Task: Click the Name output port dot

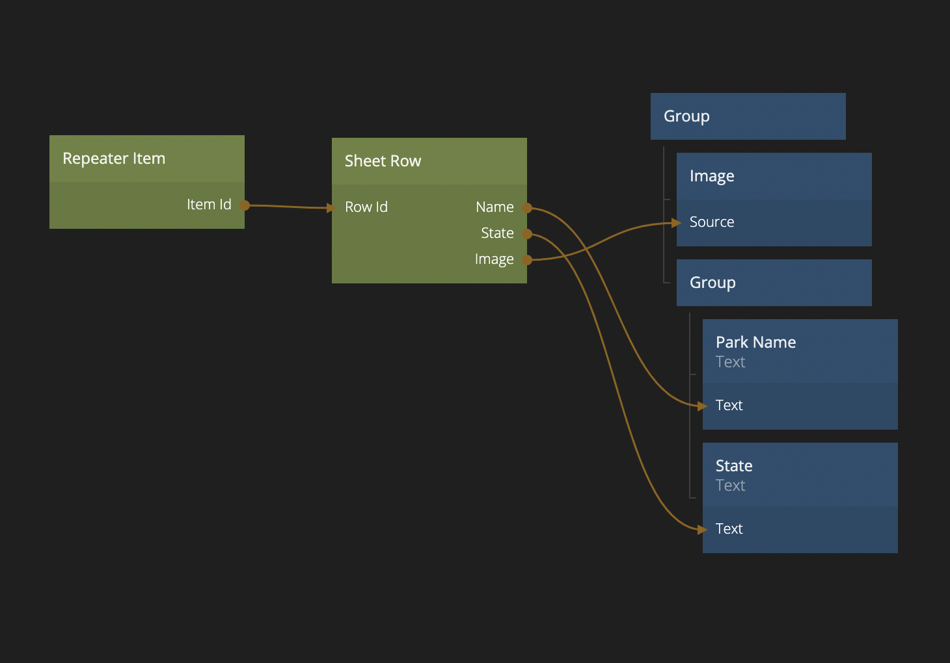Action: coord(527,208)
